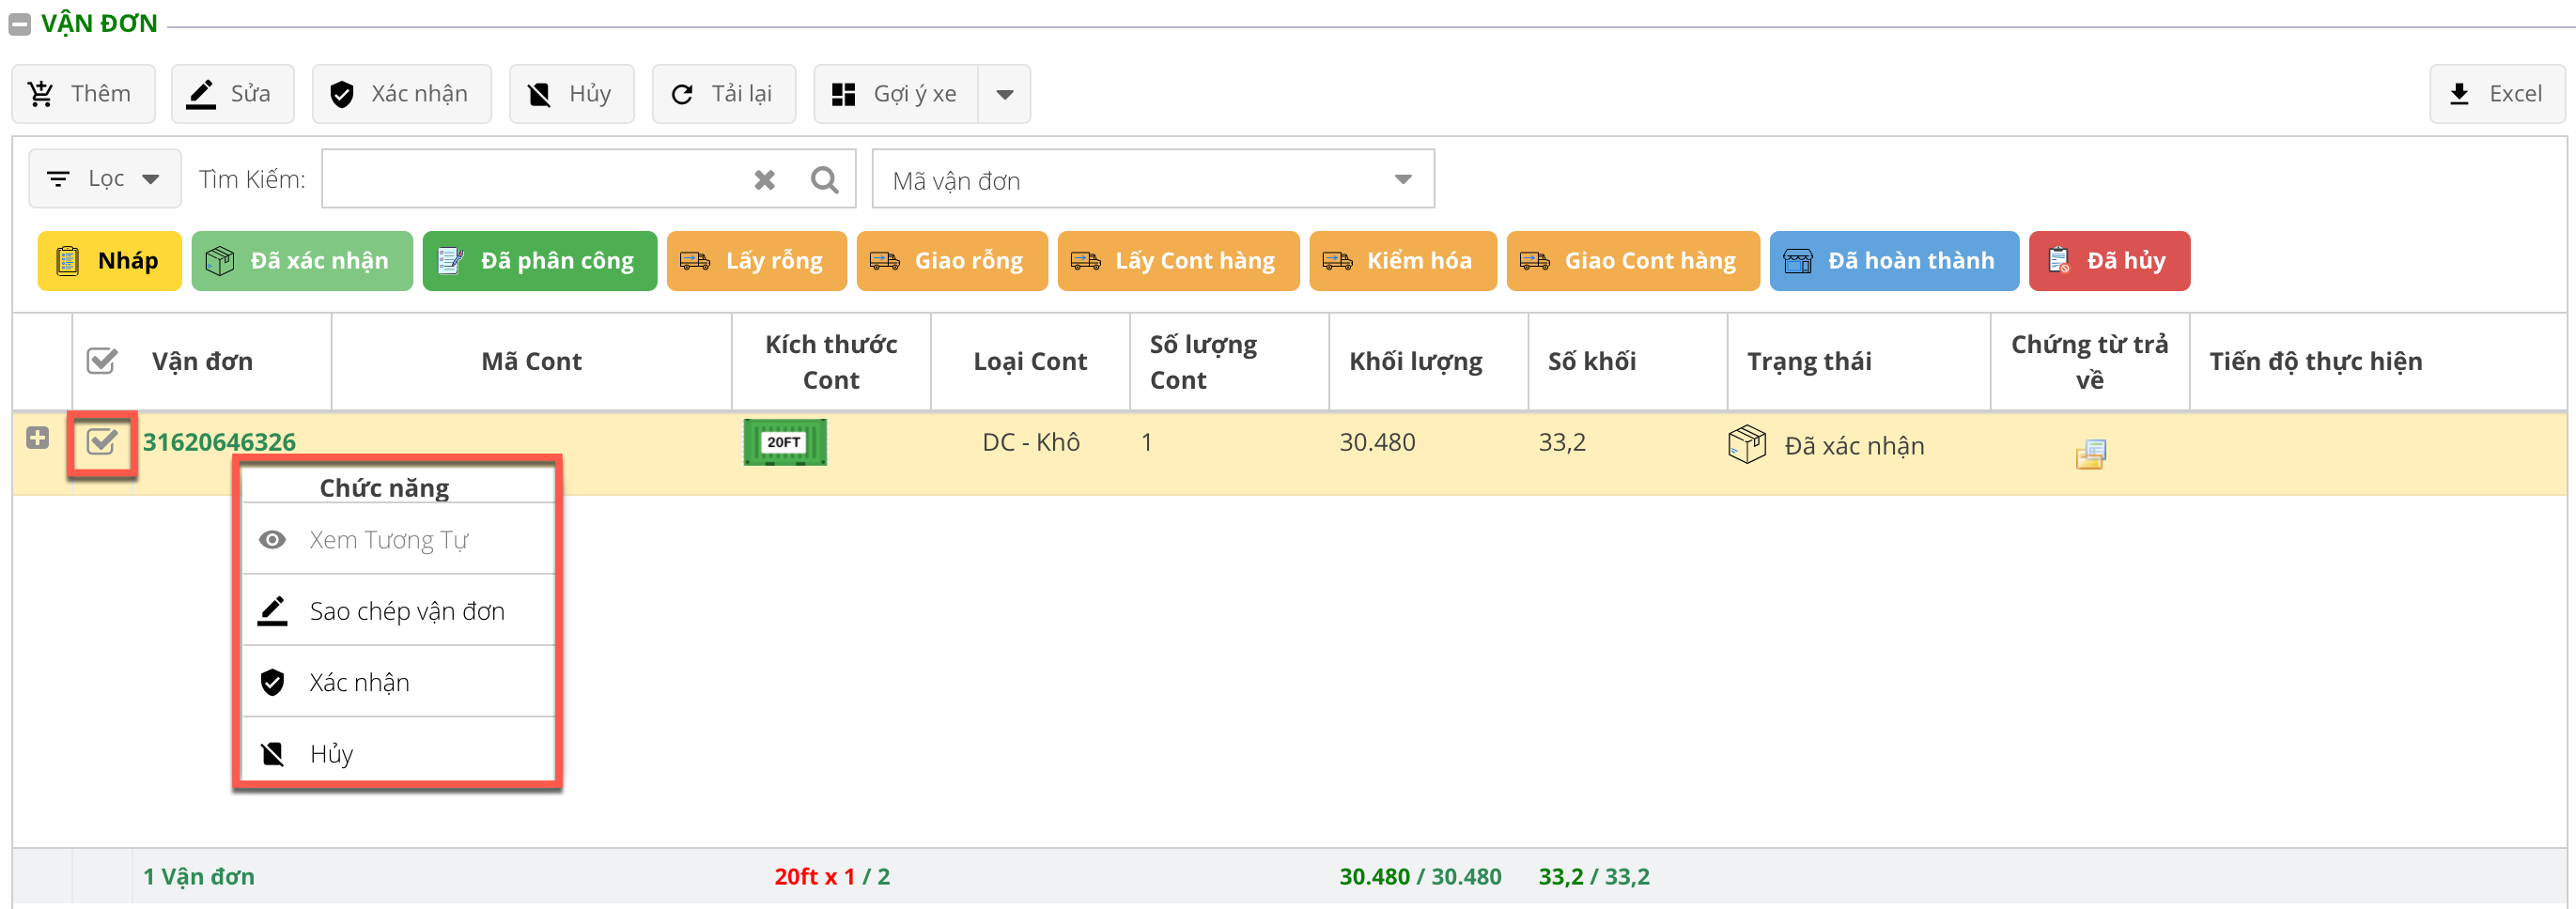Click the Thêm cart icon button
The image size is (2576, 909).
click(83, 94)
